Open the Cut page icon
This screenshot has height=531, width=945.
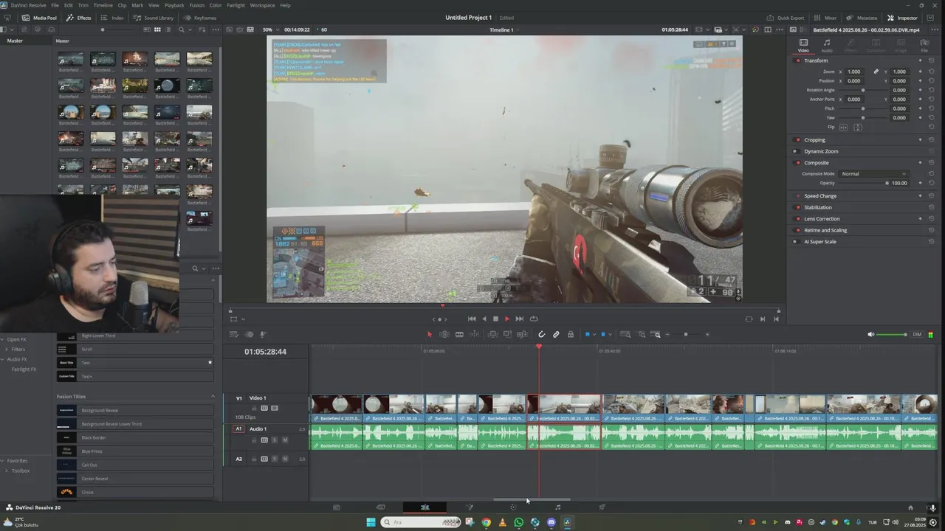click(380, 507)
